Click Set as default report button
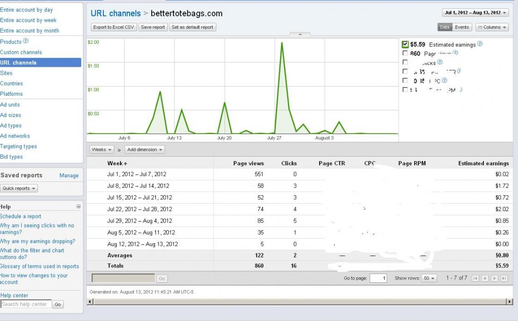This screenshot has height=321, width=518. coord(193,27)
